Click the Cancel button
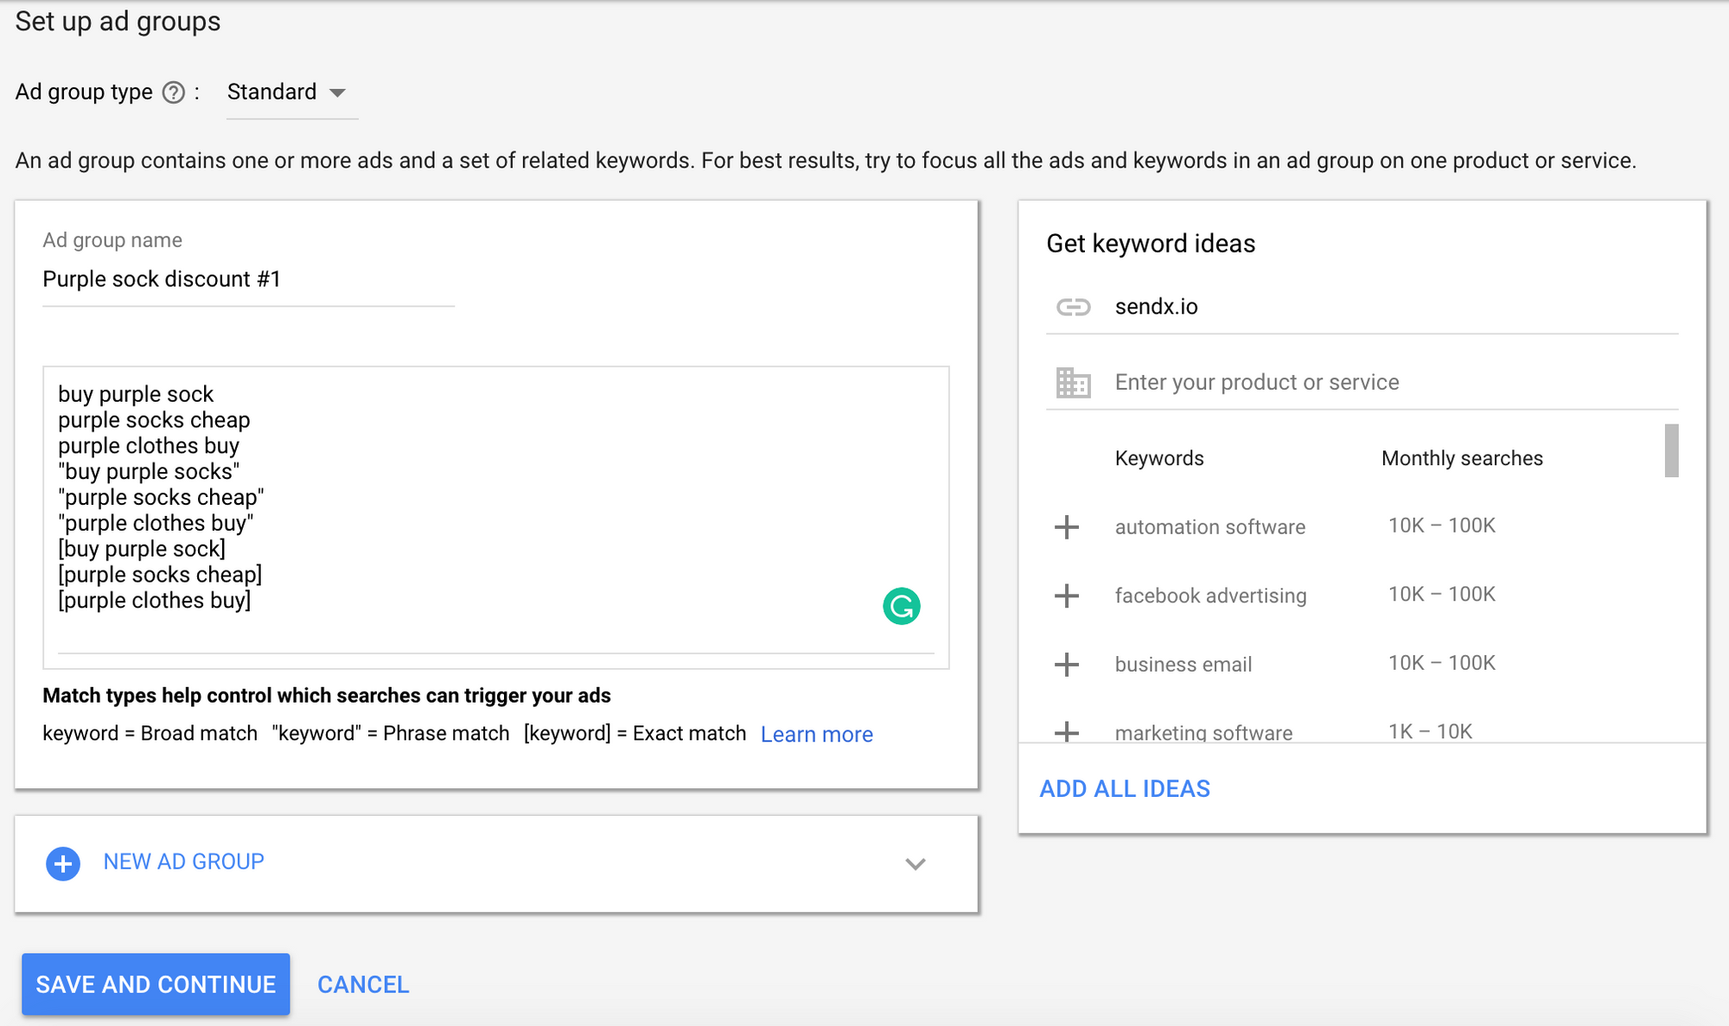1729x1026 pixels. coord(363,985)
